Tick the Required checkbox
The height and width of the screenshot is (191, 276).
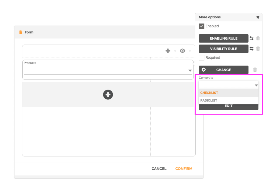click(x=202, y=58)
